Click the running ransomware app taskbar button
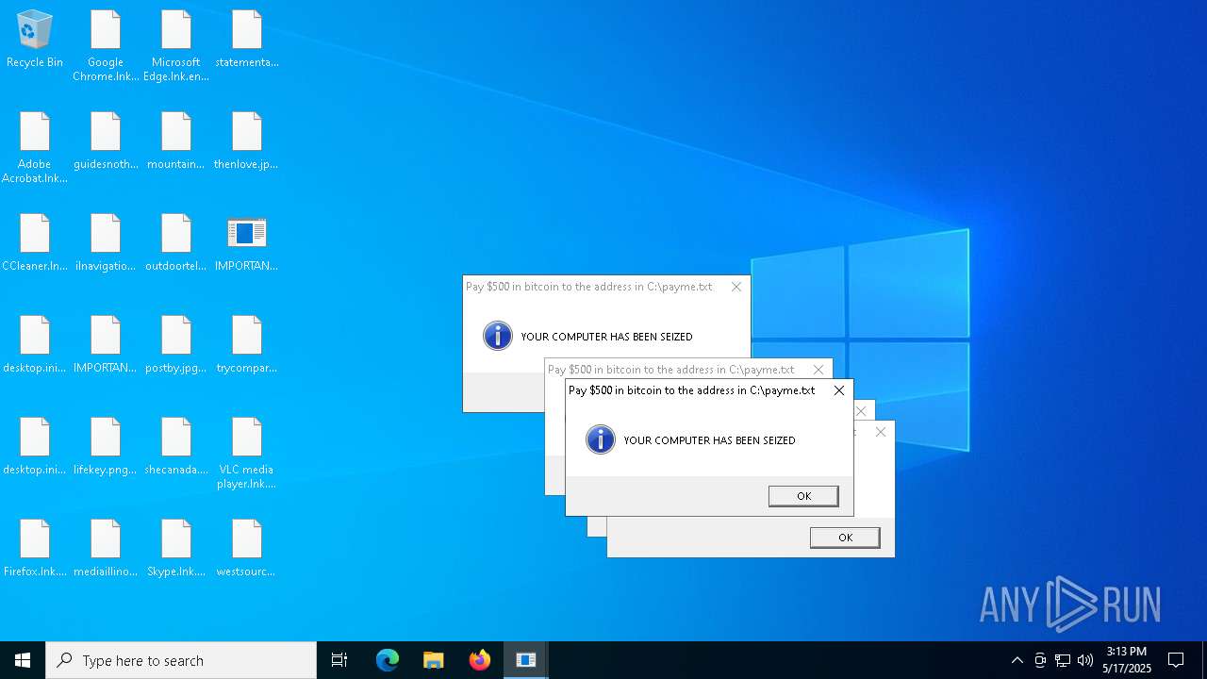Viewport: 1207px width, 679px height. [x=526, y=660]
